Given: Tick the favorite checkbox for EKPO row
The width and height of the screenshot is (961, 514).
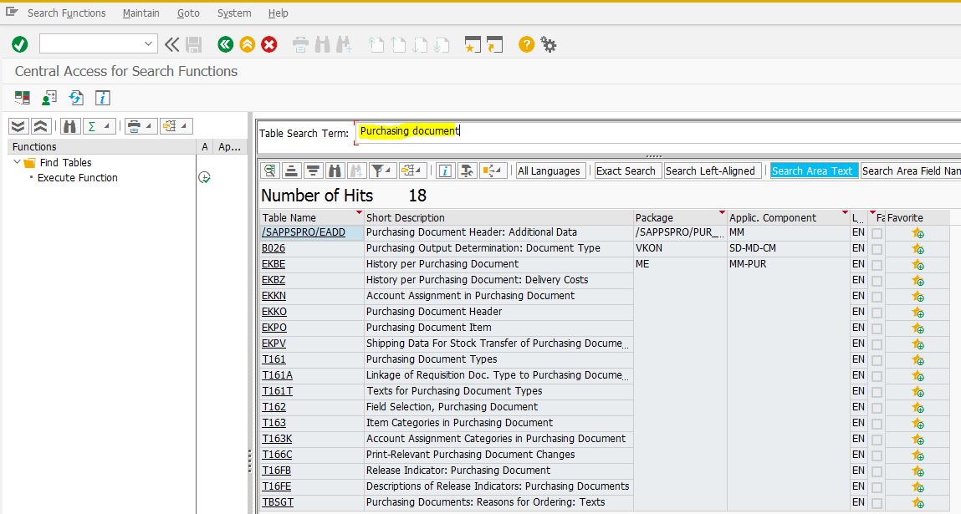Looking at the screenshot, I should coord(877,328).
